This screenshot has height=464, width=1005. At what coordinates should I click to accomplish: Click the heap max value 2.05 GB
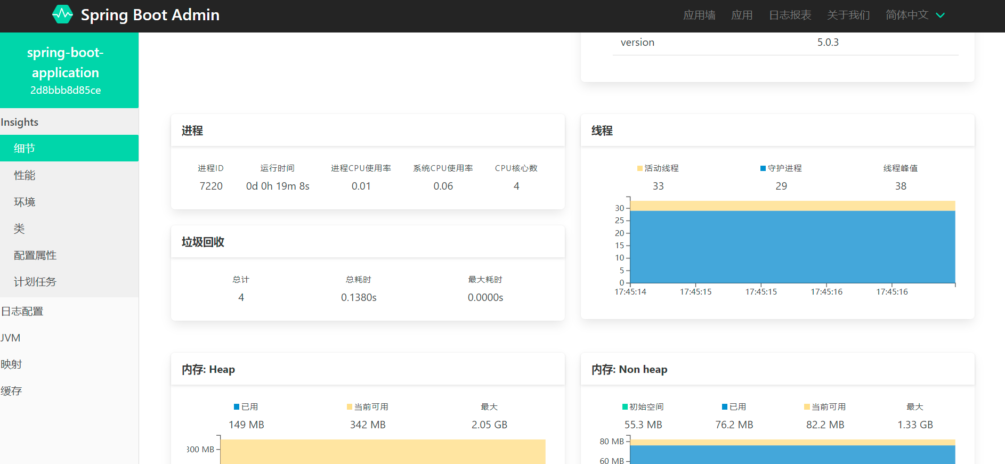pos(489,425)
